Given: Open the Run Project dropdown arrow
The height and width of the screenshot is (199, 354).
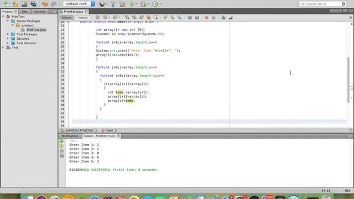Looking at the screenshot, I should (137, 4).
